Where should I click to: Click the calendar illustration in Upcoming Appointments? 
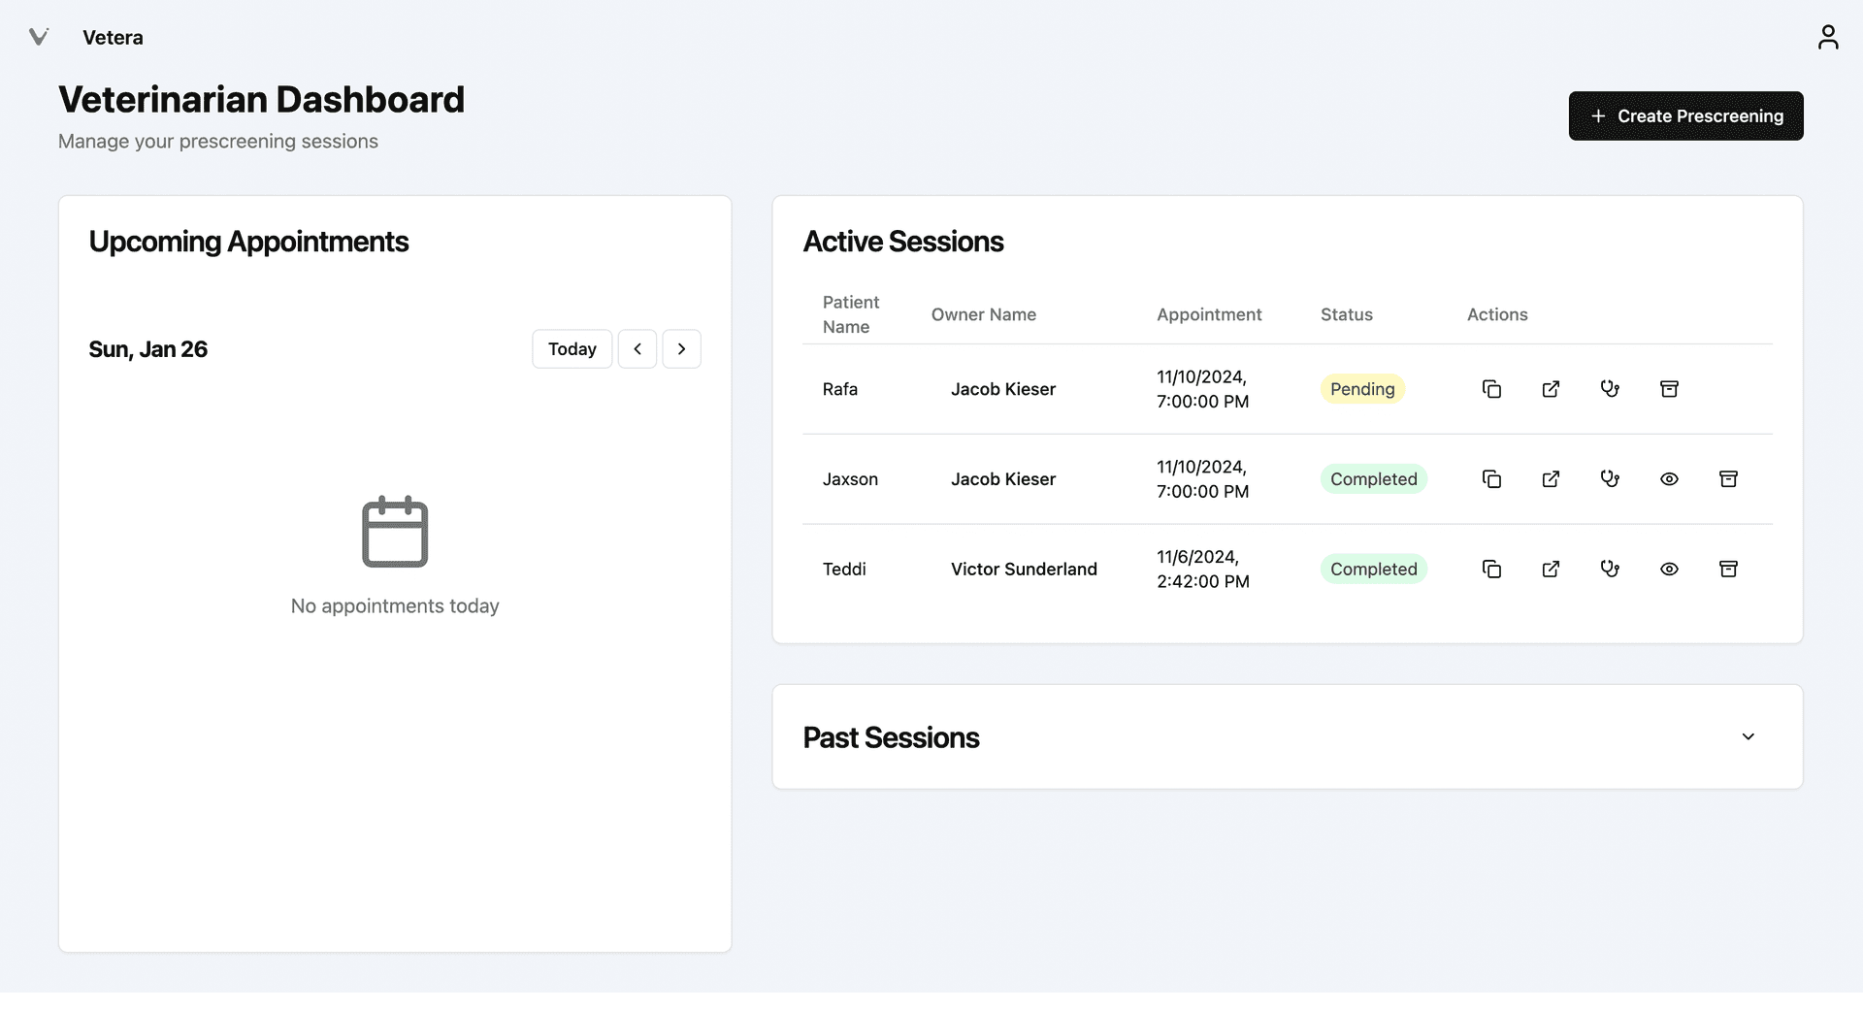394,532
